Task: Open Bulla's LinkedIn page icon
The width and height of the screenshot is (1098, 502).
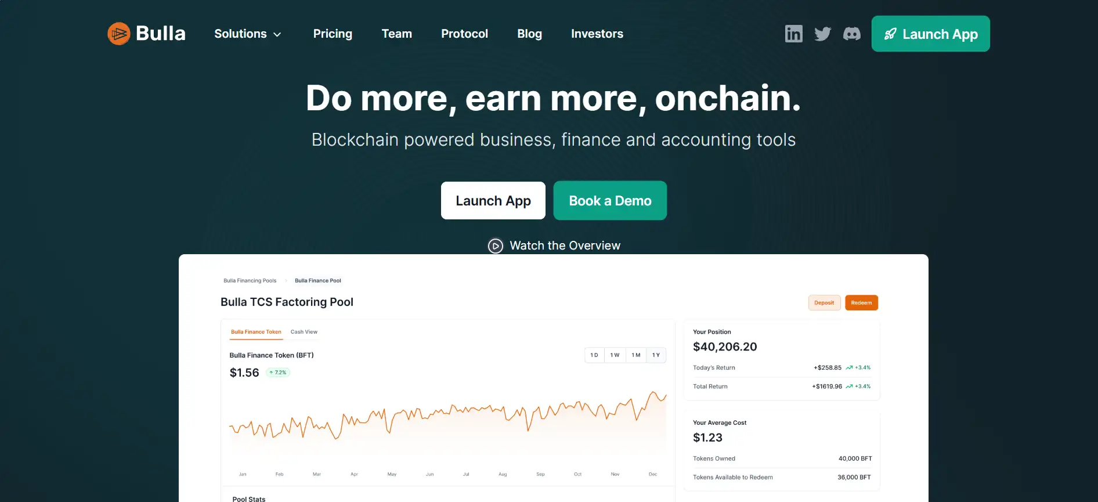Action: pos(793,34)
